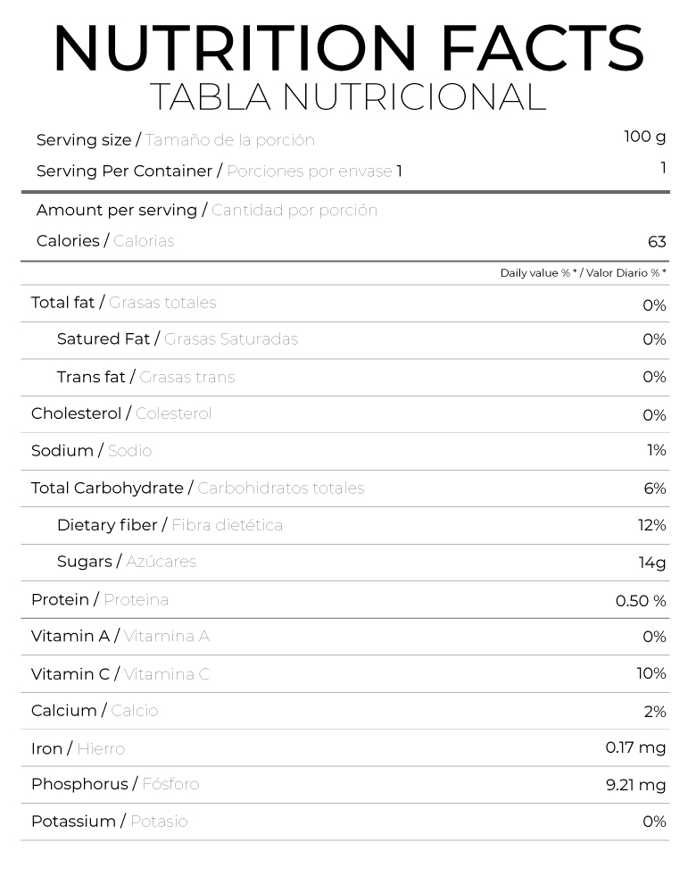Select the Cholesterol row label
The height and width of the screenshot is (893, 696).
click(121, 413)
